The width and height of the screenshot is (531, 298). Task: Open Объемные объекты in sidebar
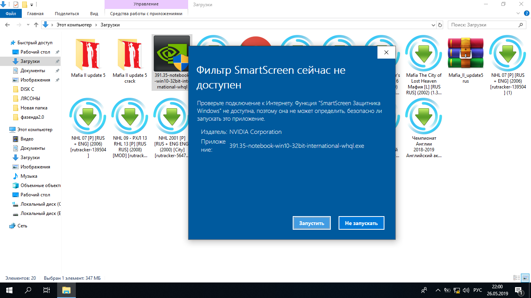36,185
